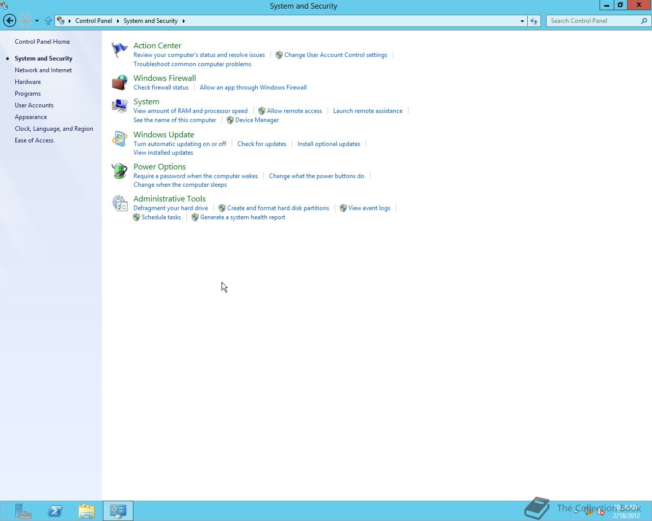The height and width of the screenshot is (521, 652).
Task: Check firewall status
Action: click(161, 88)
